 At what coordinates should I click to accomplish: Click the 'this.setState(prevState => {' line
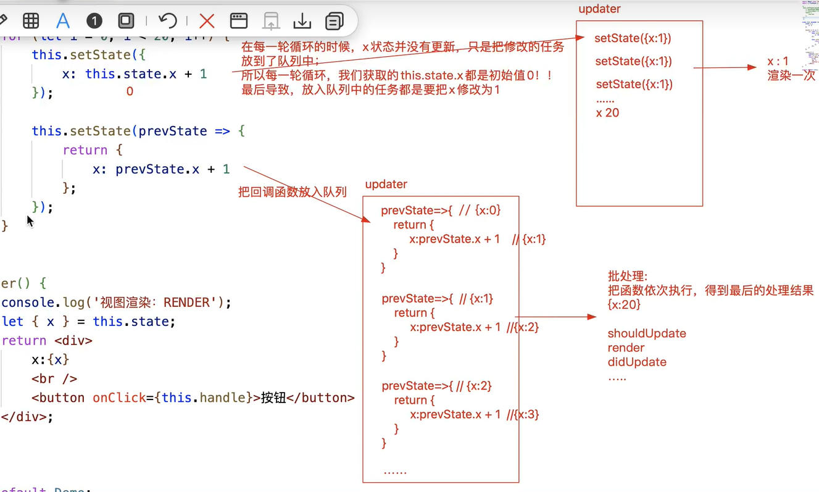click(138, 131)
